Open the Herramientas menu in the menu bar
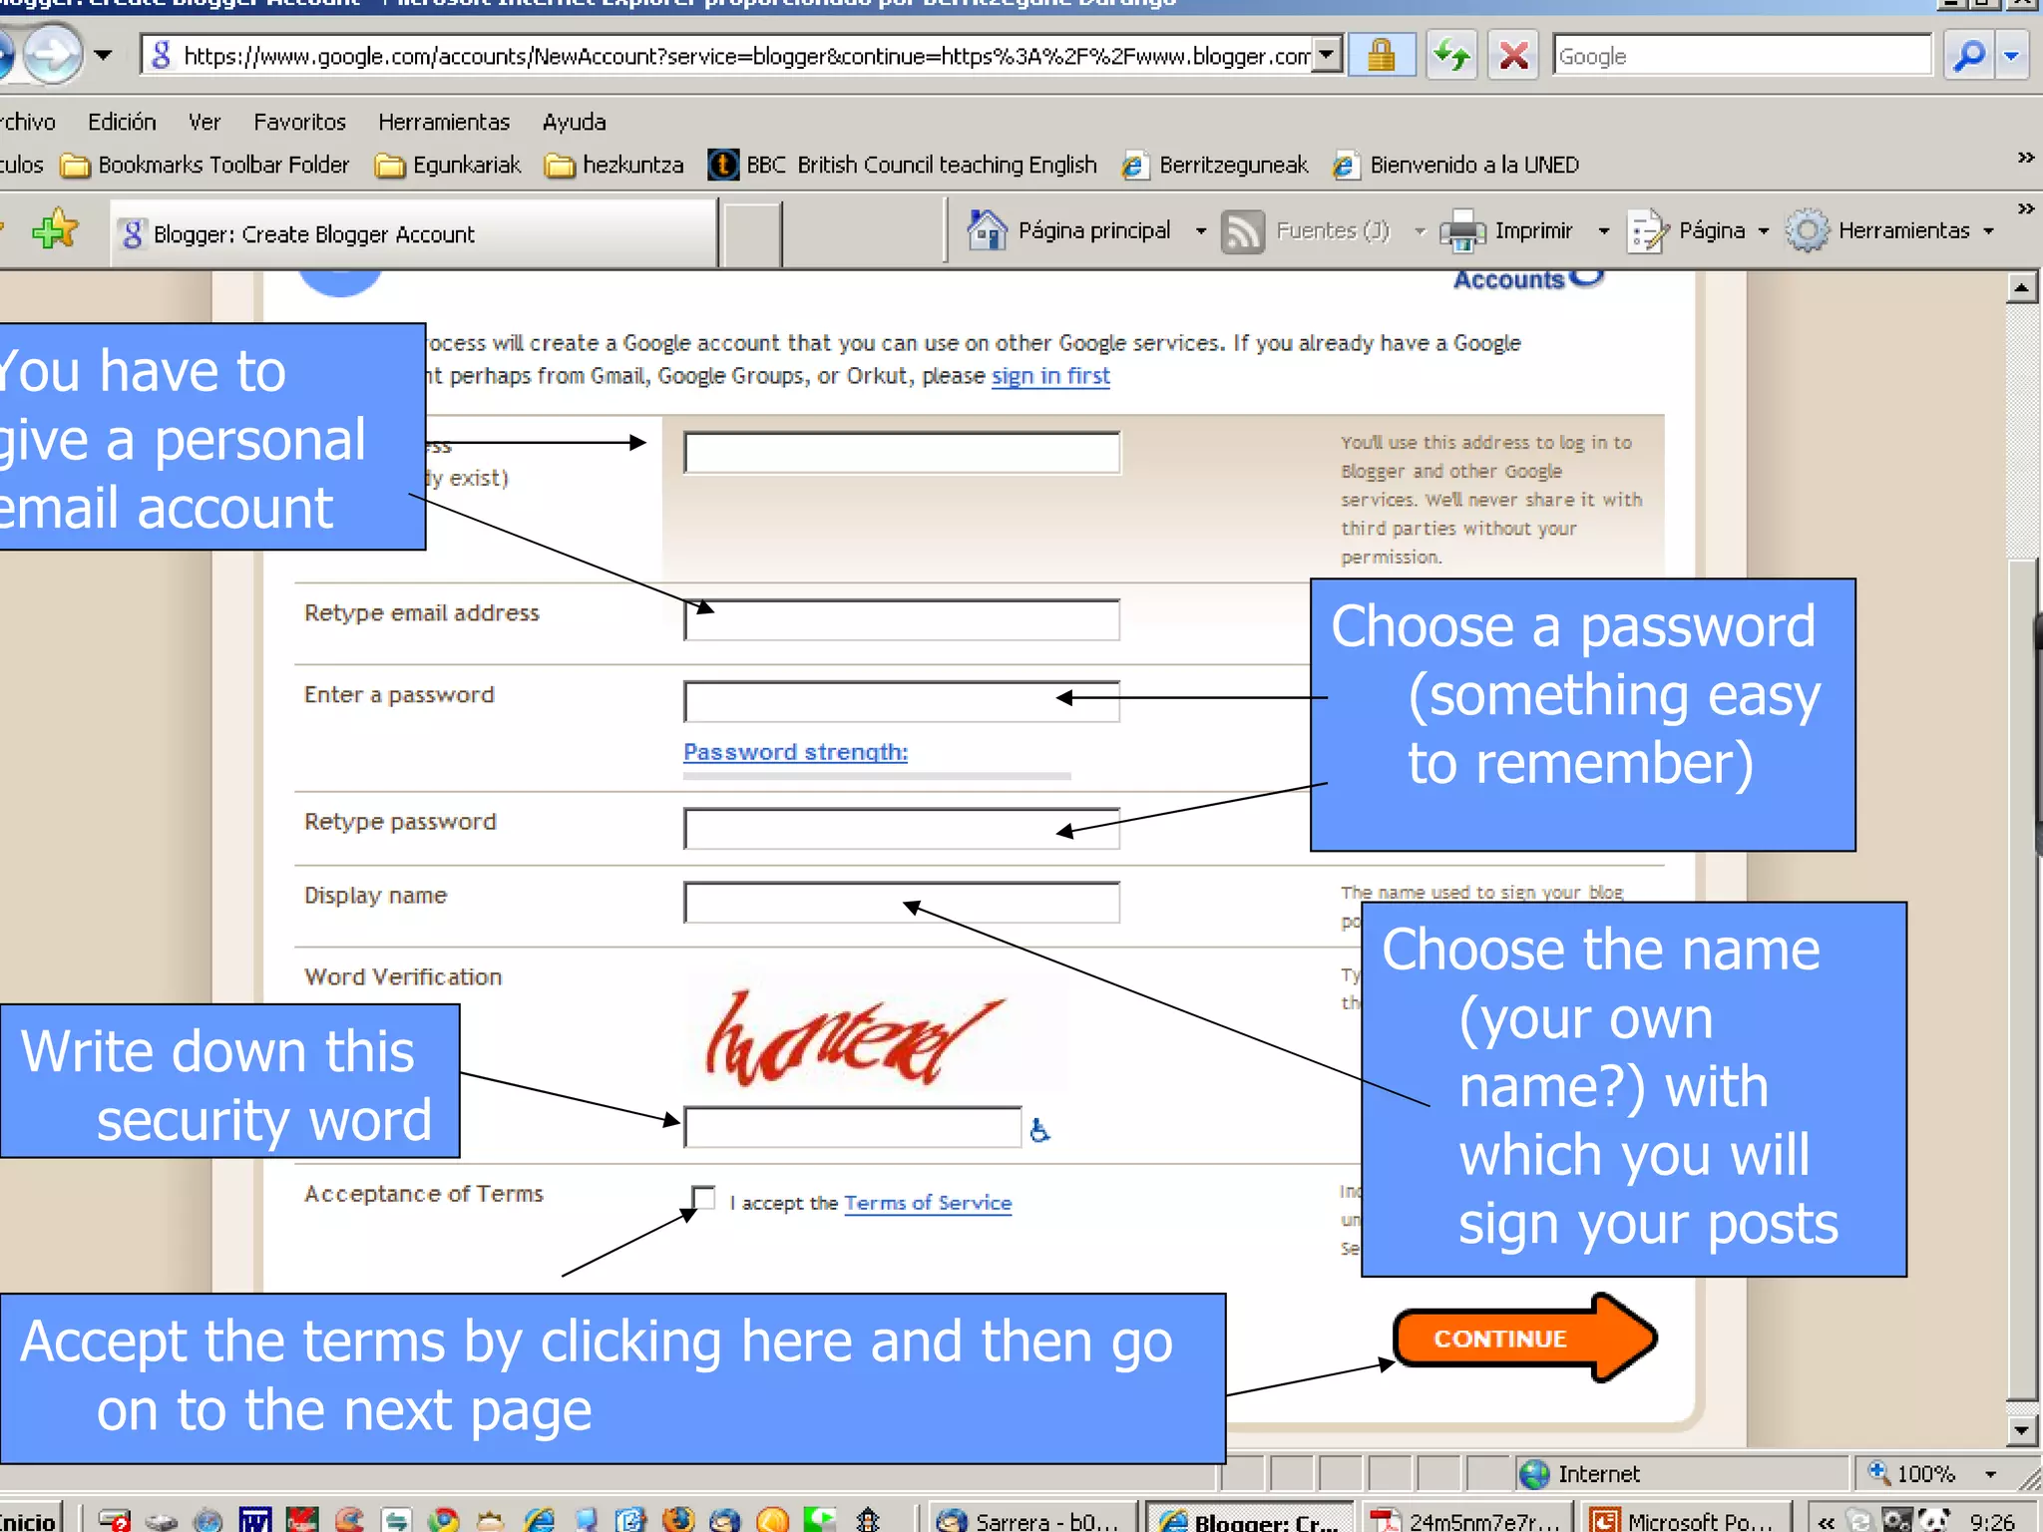The width and height of the screenshot is (2043, 1532). 444,122
